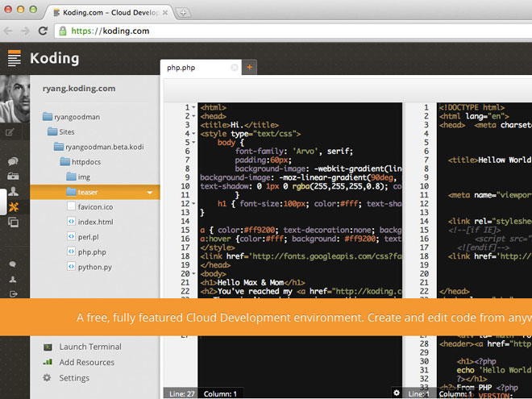Fold code at line 12 arrow
Screen dimensions: 532x399
tap(193, 204)
